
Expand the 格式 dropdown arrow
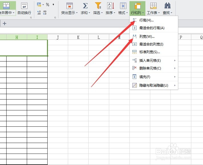coord(127,13)
